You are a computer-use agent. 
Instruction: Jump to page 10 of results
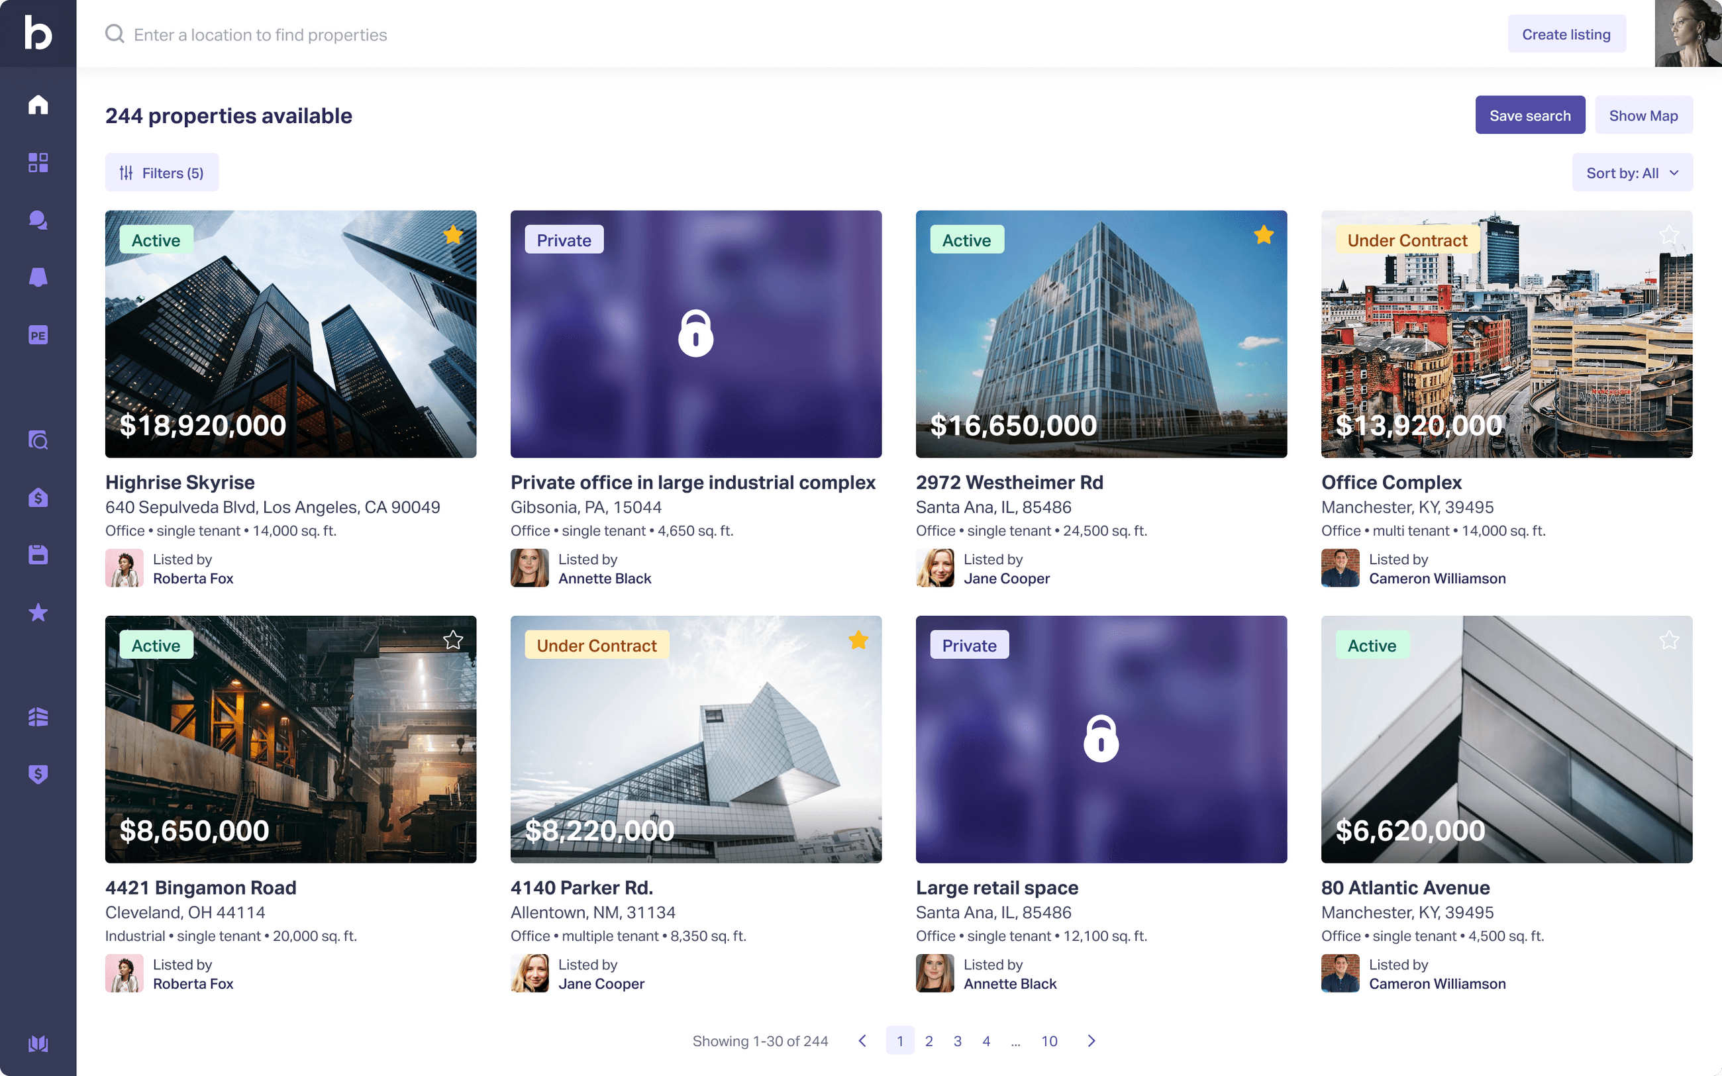[1049, 1041]
